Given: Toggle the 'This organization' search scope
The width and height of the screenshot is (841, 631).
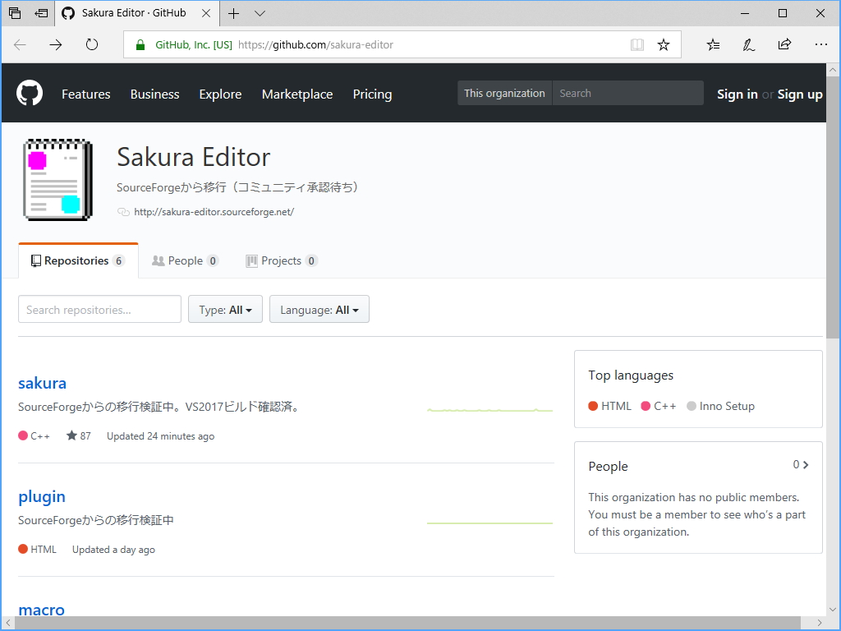Looking at the screenshot, I should pos(504,93).
